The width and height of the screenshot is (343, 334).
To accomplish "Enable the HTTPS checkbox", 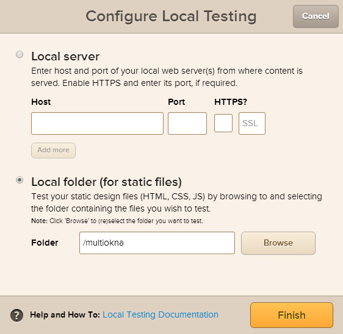I will click(x=223, y=123).
